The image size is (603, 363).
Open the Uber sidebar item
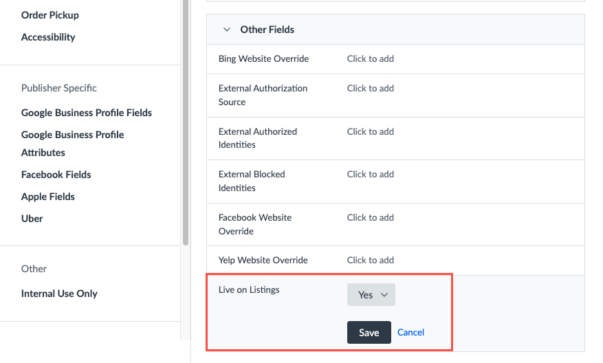pos(32,219)
